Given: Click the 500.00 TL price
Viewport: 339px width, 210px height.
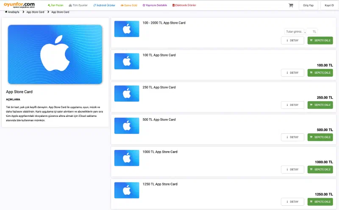Looking at the screenshot, I should (x=325, y=130).
